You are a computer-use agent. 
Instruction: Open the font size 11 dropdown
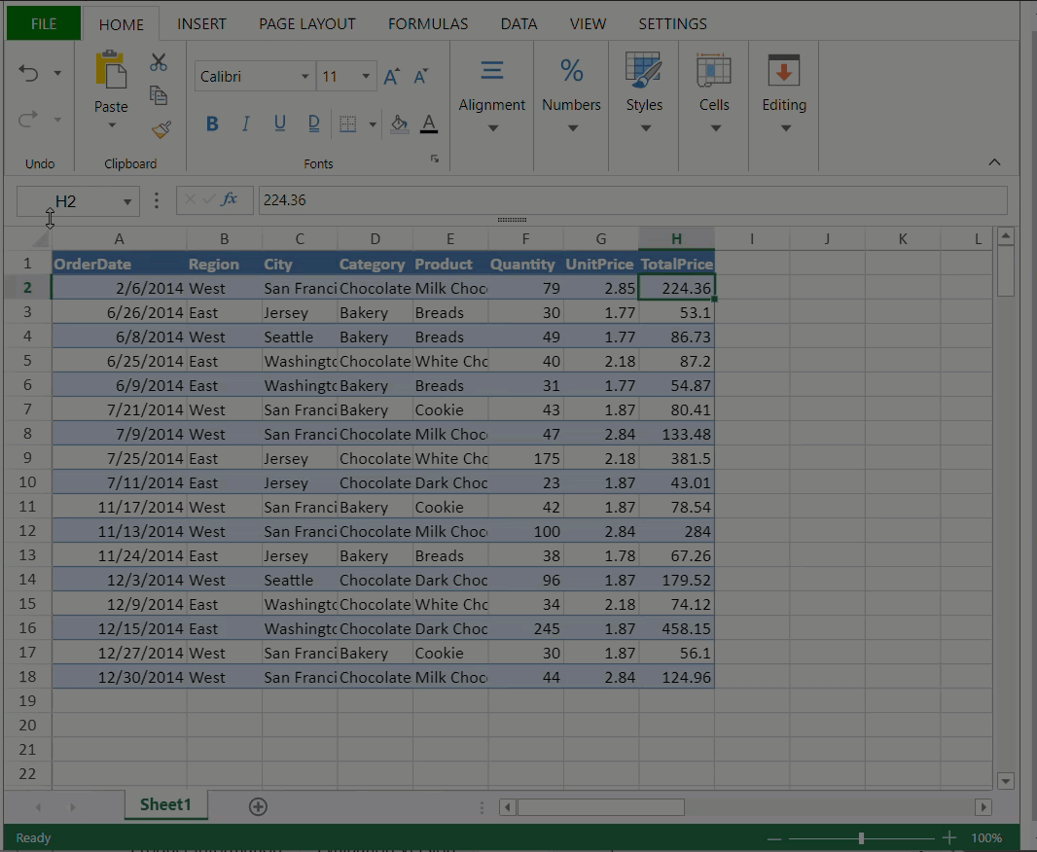coord(366,77)
